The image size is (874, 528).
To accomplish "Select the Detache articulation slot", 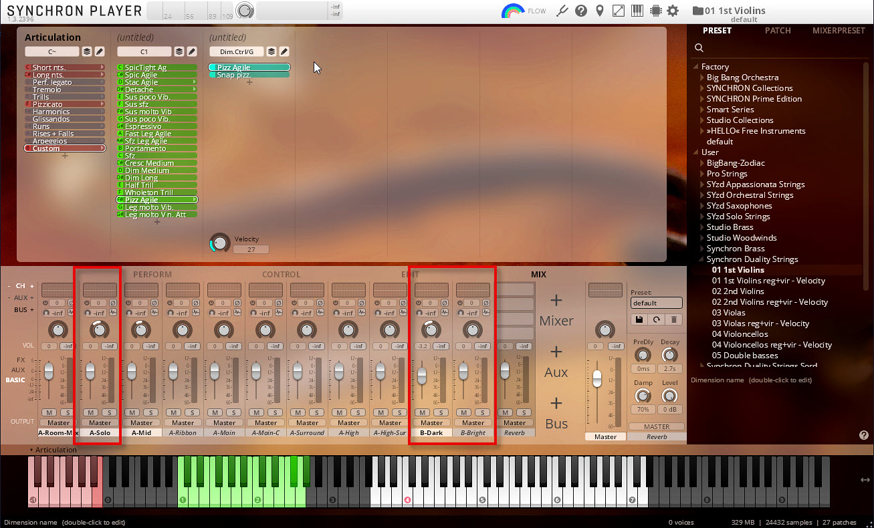I will click(157, 90).
